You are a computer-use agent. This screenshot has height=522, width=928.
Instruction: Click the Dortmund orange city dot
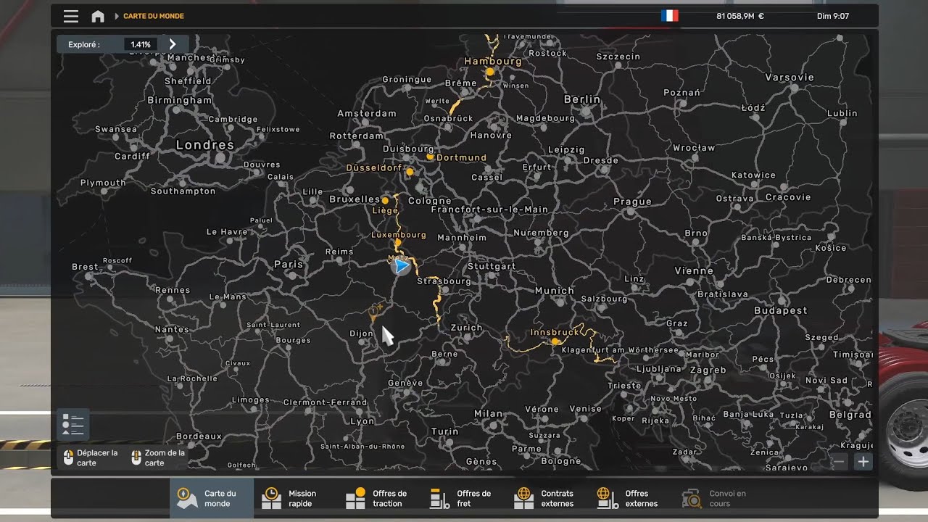pyautogui.click(x=430, y=156)
